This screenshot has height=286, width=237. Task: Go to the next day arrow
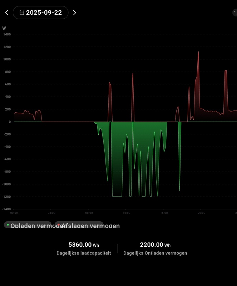pos(74,13)
